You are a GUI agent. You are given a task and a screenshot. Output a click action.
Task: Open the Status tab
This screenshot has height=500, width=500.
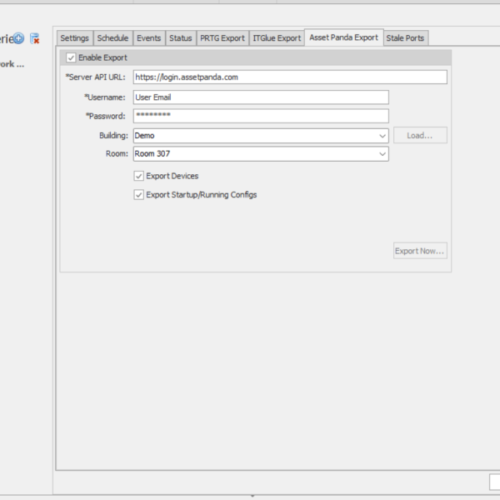point(181,38)
